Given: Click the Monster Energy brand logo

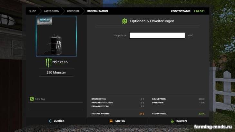Looking at the screenshot, I should [x=56, y=63].
